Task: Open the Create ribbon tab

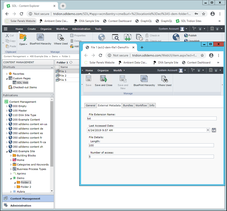Action: pyautogui.click(x=32, y=29)
